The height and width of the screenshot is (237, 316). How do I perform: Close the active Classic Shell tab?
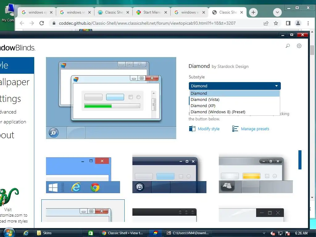click(x=242, y=12)
